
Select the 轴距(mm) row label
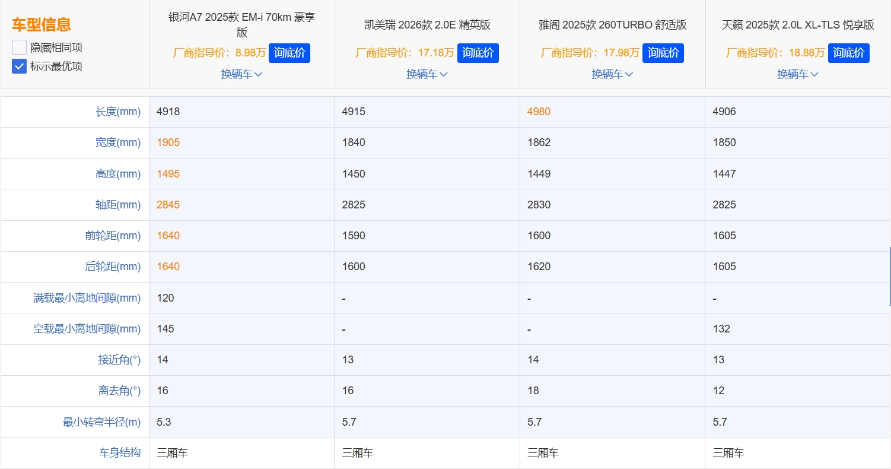118,205
